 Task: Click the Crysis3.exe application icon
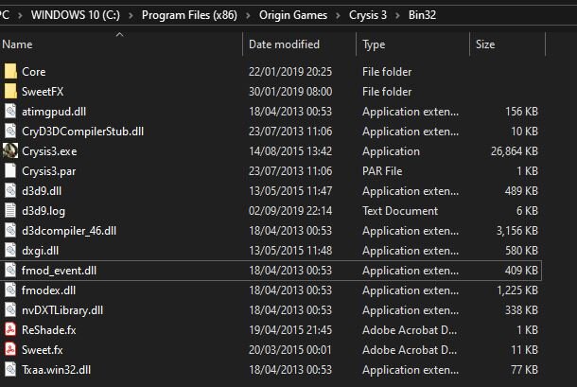pyautogui.click(x=10, y=151)
